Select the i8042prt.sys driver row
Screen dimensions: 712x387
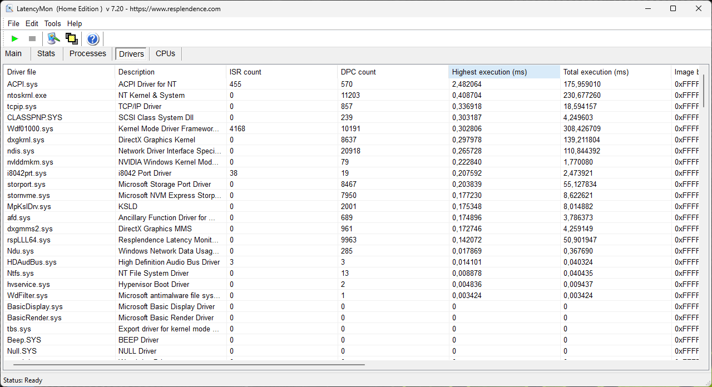tap(352, 173)
